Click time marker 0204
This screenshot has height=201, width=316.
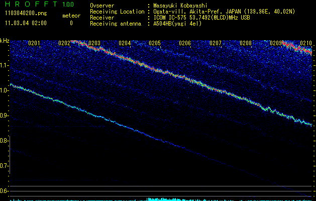pyautogui.click(x=125, y=43)
